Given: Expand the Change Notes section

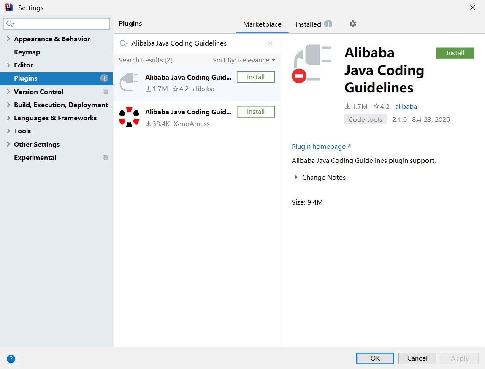Looking at the screenshot, I should click(296, 178).
